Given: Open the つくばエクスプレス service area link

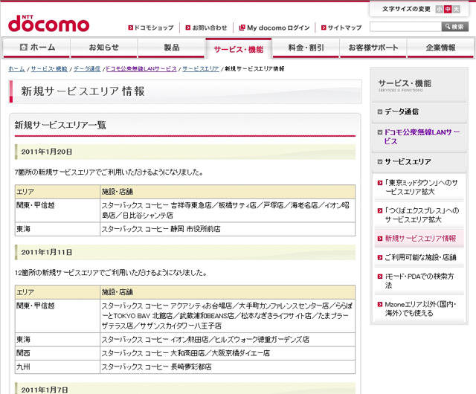Looking at the screenshot, I should coord(422,215).
